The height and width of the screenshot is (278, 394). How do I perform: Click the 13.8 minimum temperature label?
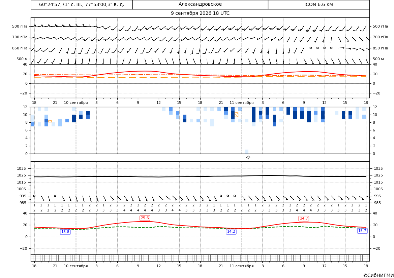click(65, 232)
